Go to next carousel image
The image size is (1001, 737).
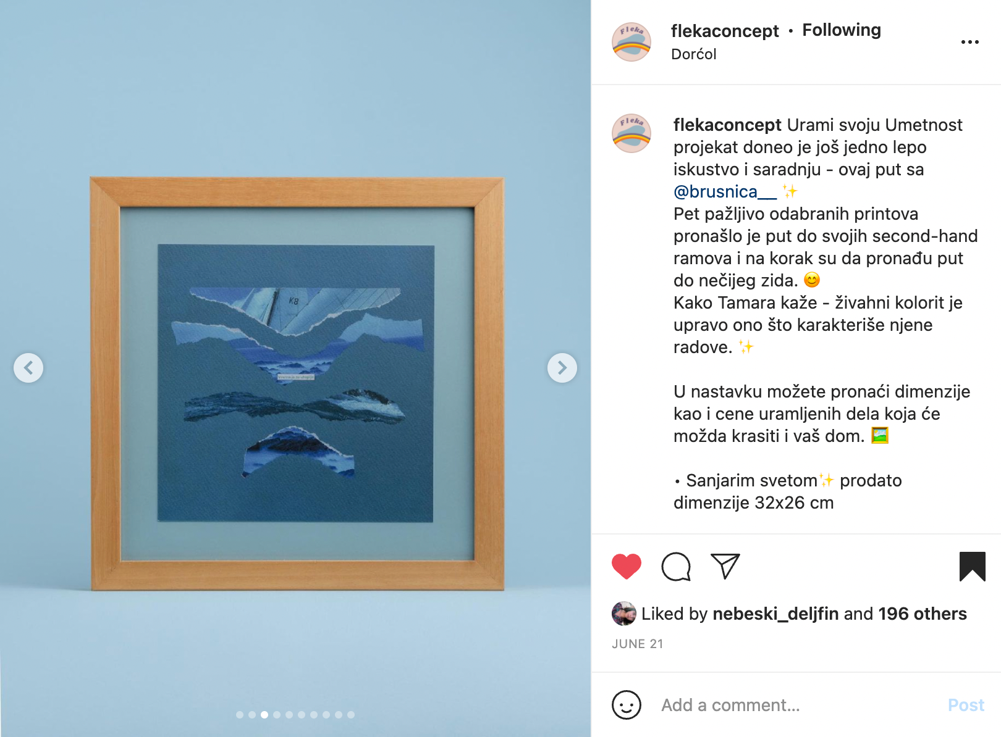[x=562, y=368]
